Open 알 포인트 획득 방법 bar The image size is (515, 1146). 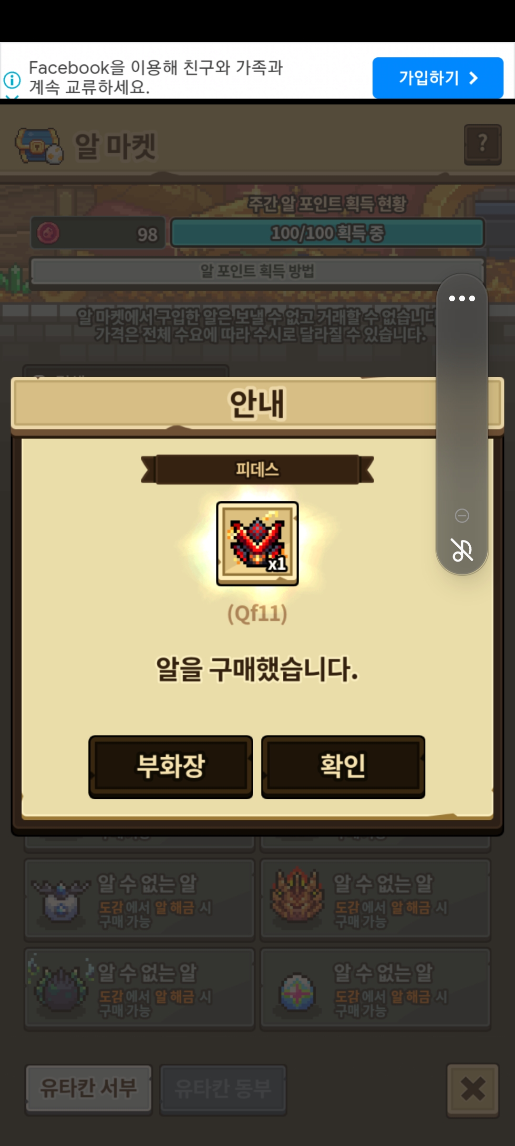click(x=257, y=271)
